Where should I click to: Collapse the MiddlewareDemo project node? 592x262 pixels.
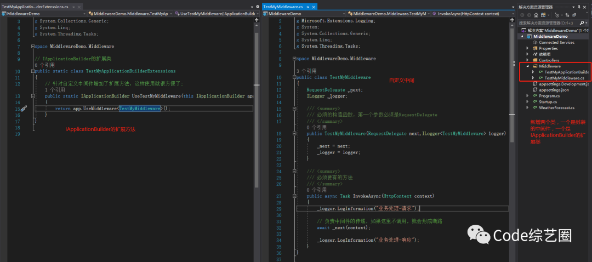522,37
